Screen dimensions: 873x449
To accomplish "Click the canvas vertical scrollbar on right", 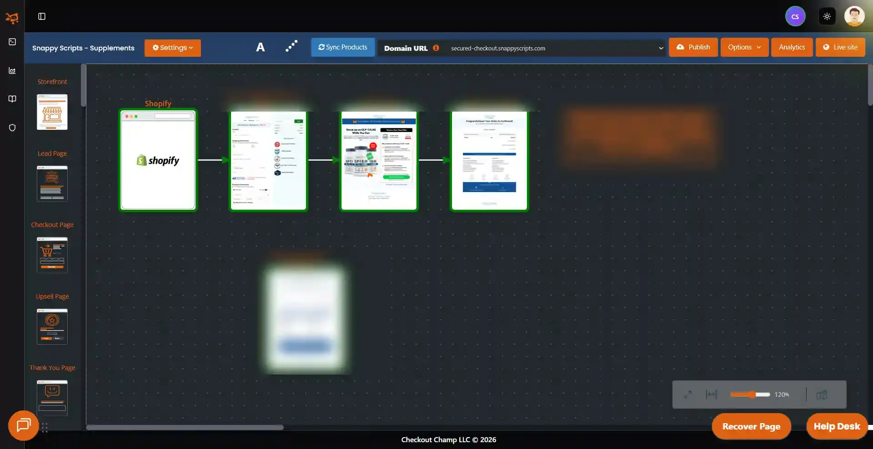I will (870, 85).
